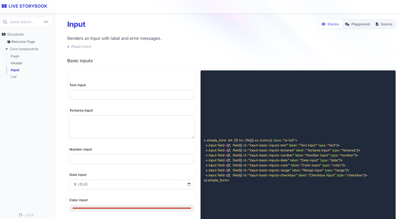
Task: Click the ⌘K shortcut hint
Action: (46, 22)
